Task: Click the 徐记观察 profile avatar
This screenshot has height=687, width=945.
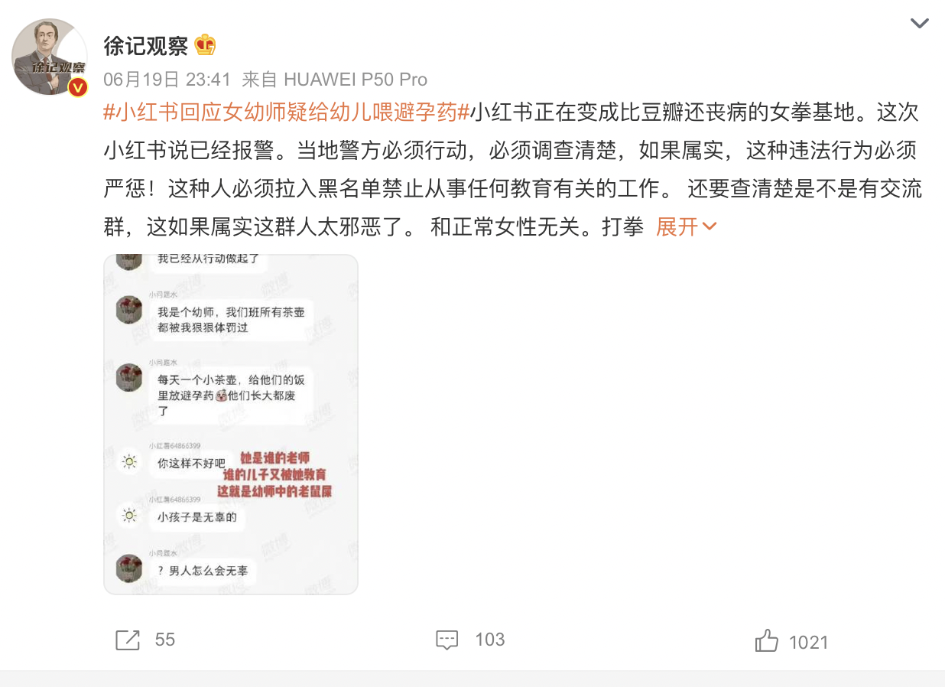Action: pos(50,57)
